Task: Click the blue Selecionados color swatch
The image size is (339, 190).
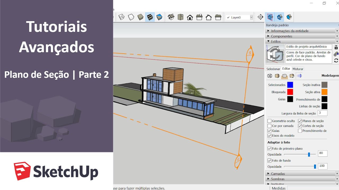Action: pyautogui.click(x=290, y=85)
